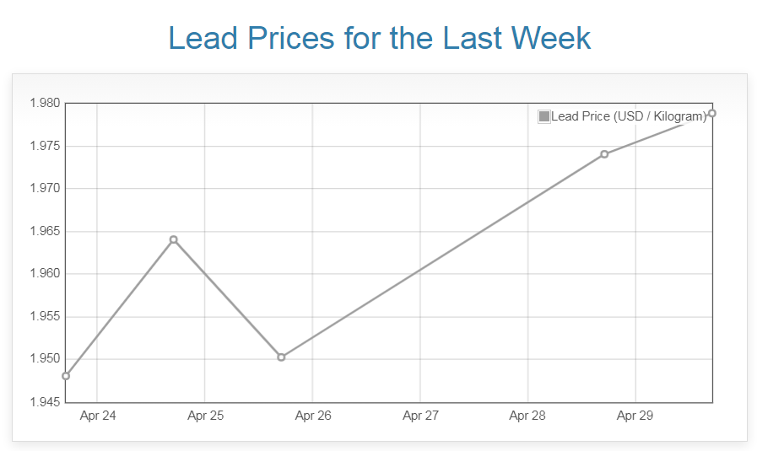Click the Apr 25 x-axis label

click(x=205, y=416)
